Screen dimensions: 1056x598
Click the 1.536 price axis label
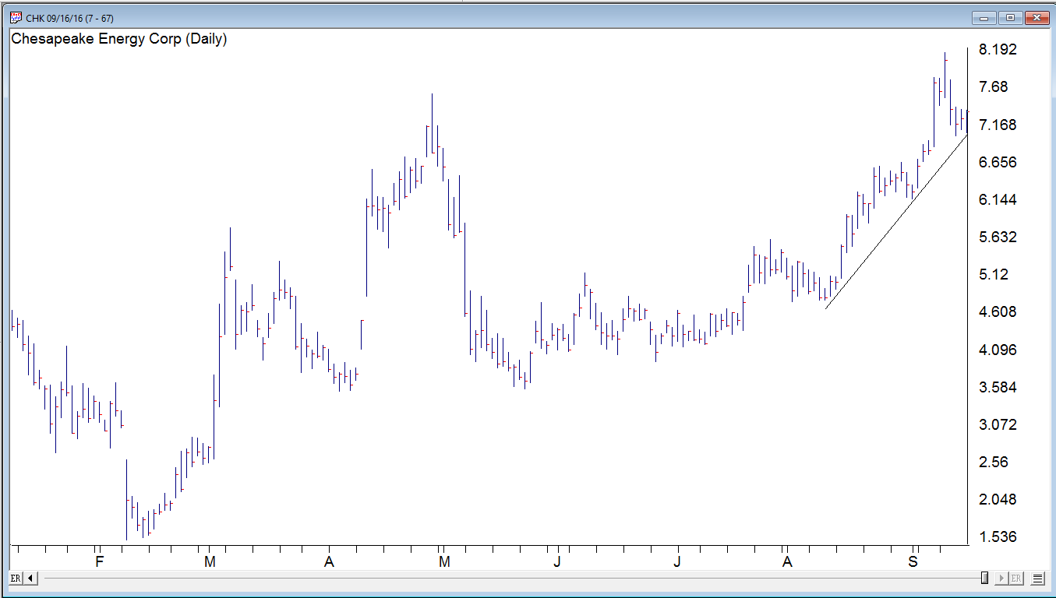[998, 536]
